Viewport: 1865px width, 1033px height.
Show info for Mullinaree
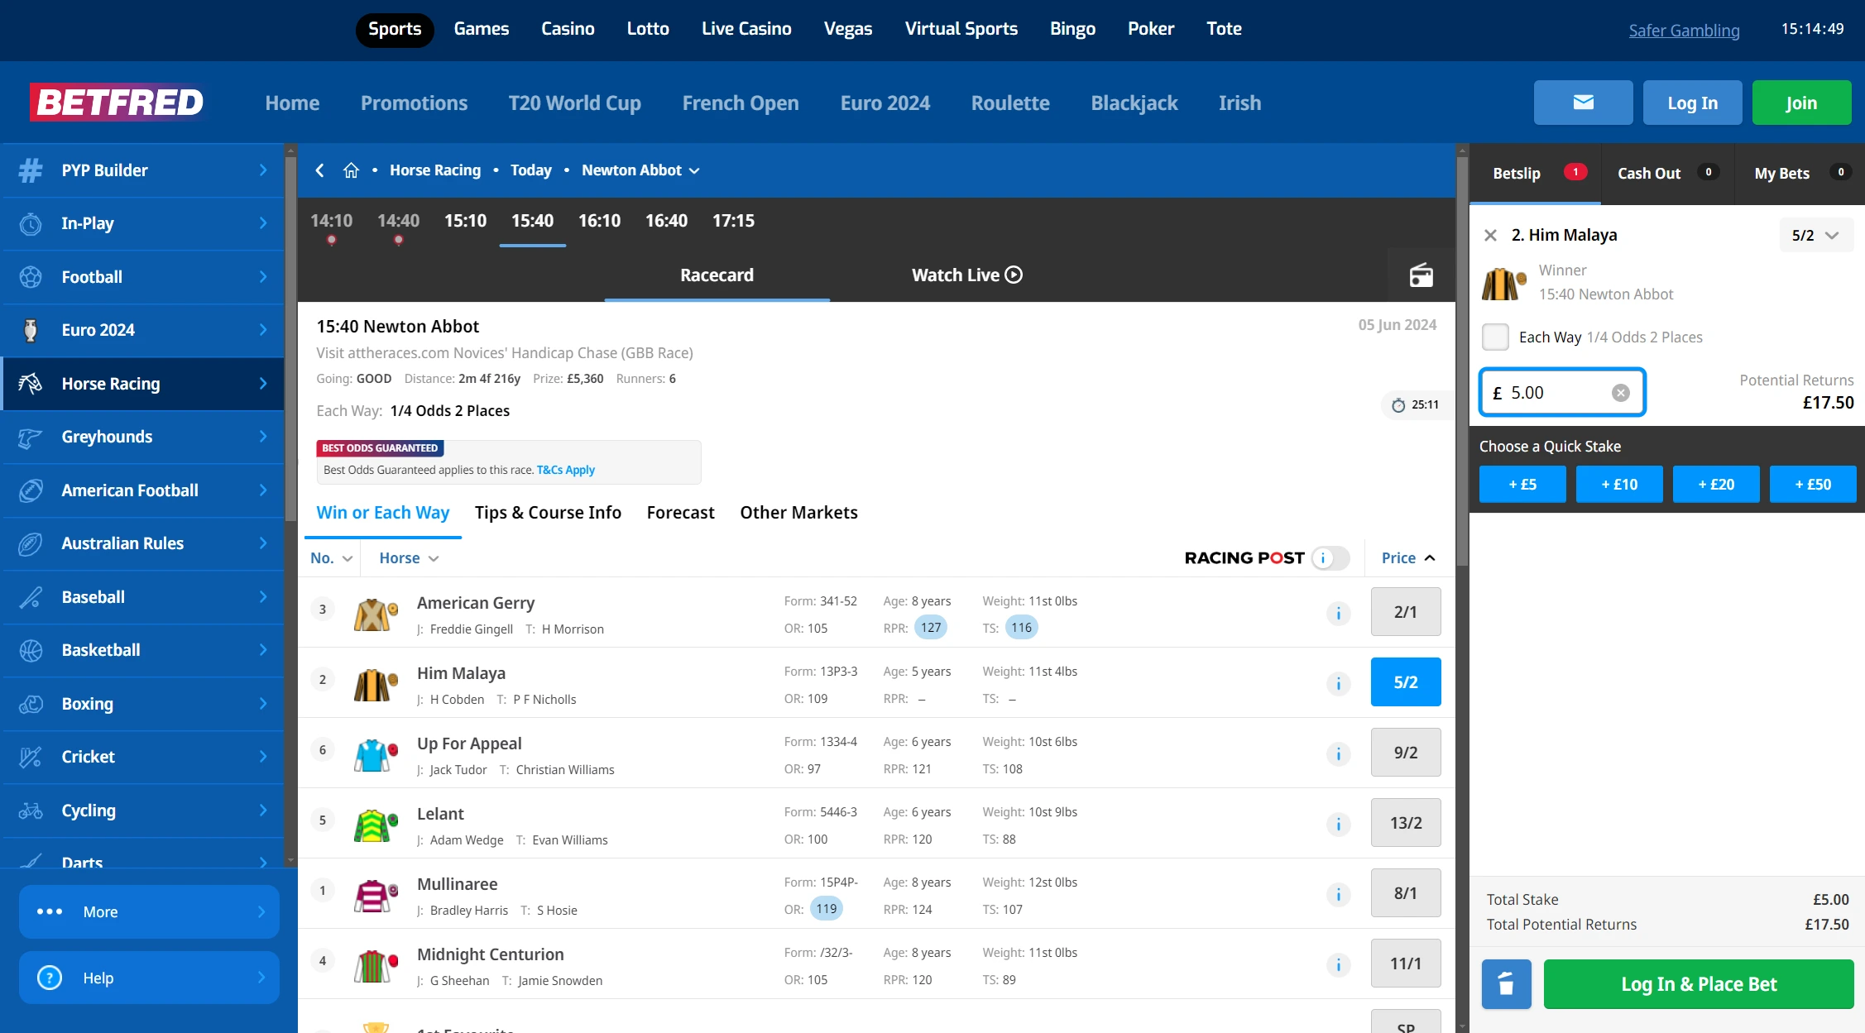pos(1338,895)
